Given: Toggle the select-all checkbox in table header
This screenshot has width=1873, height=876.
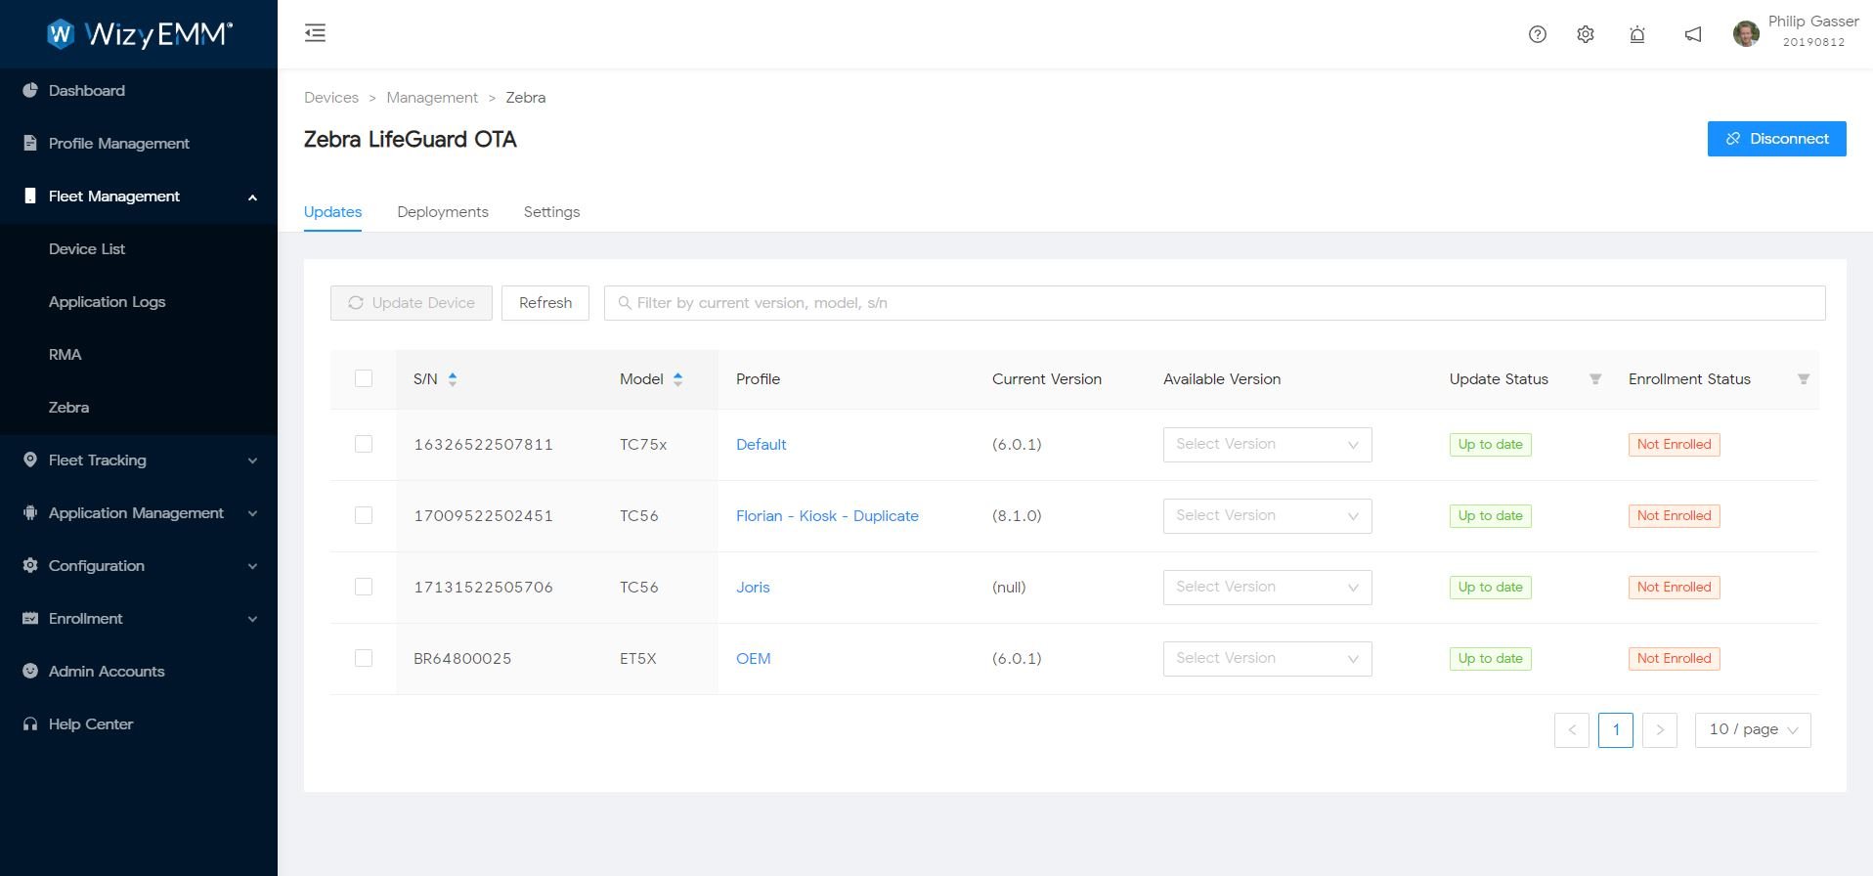Looking at the screenshot, I should 364,378.
